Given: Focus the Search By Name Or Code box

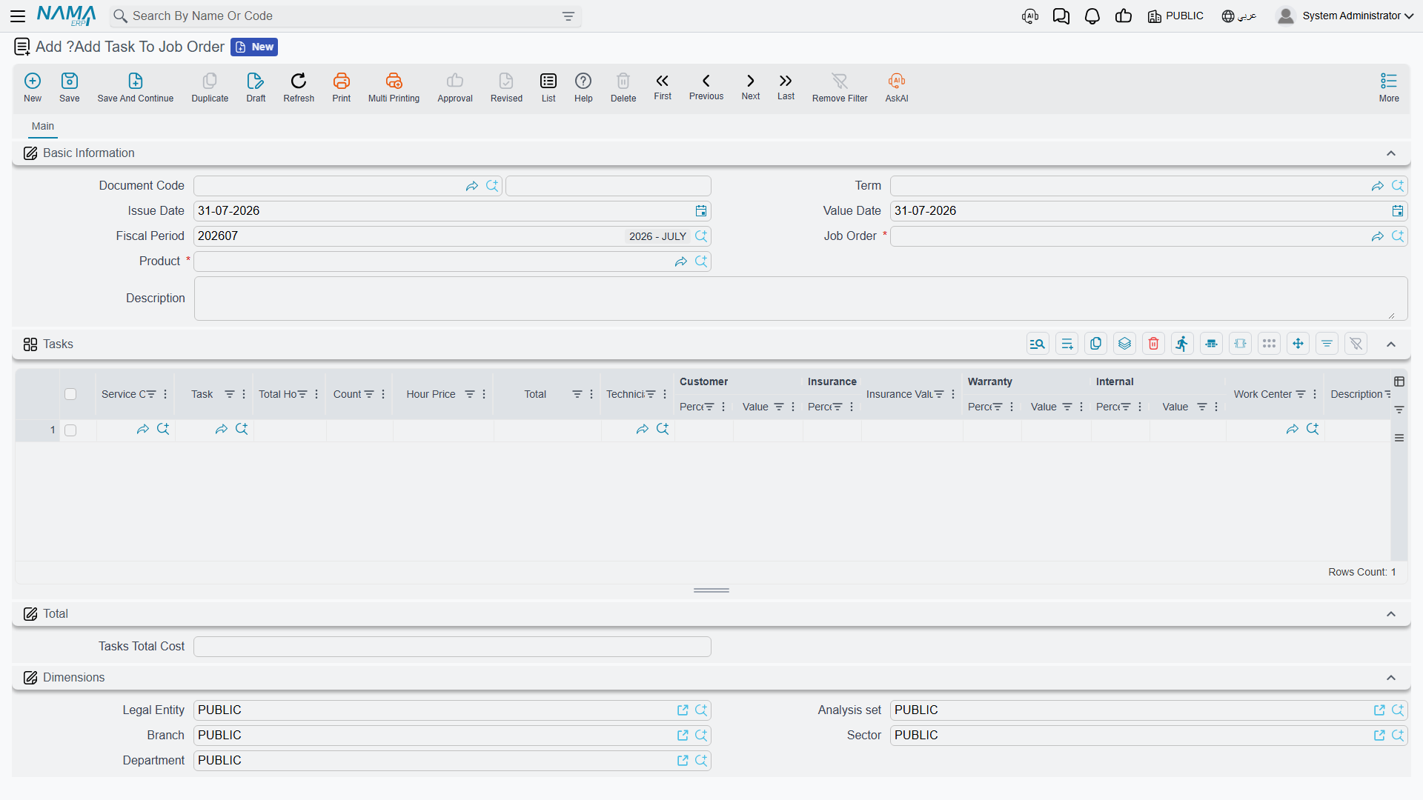Looking at the screenshot, I should [345, 16].
